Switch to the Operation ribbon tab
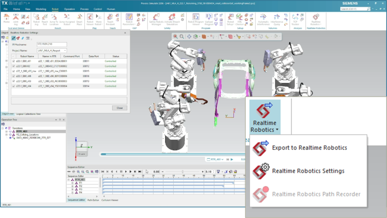The height and width of the screenshot is (218, 387). pos(69,9)
